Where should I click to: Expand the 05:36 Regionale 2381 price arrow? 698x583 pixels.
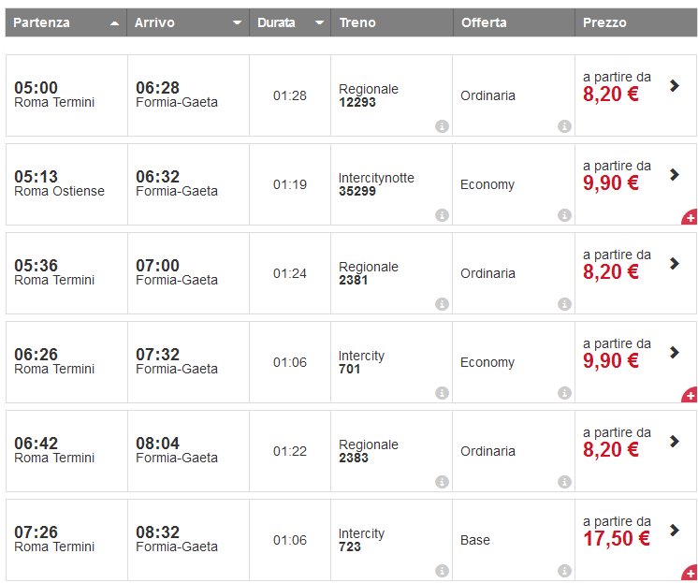coord(675,263)
